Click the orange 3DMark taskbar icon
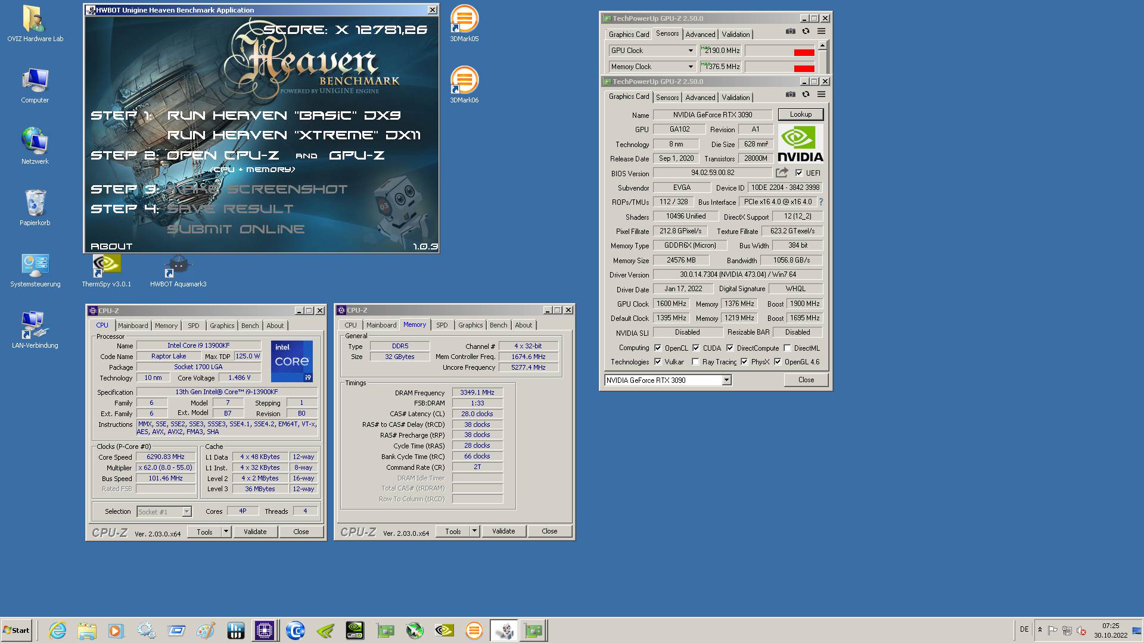 (x=474, y=630)
